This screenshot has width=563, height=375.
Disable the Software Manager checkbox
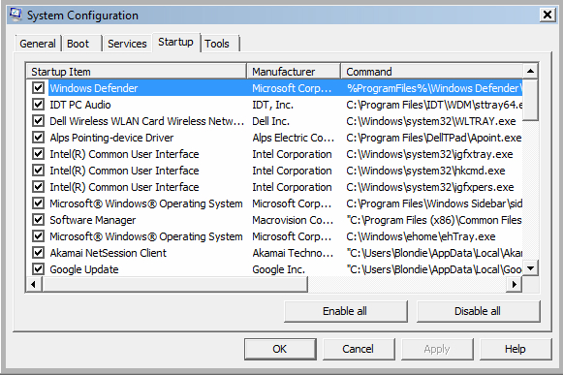click(38, 219)
